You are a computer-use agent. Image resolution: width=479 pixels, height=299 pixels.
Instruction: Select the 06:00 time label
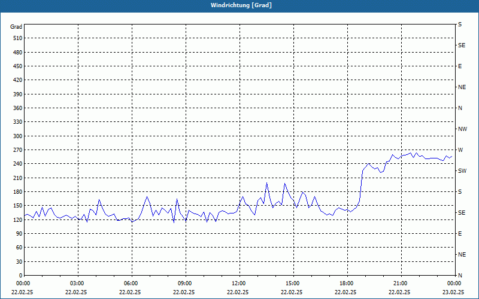(132, 283)
